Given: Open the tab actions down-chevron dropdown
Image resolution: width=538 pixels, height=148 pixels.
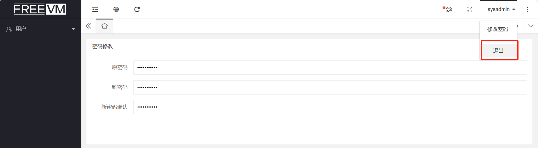Looking at the screenshot, I should (x=531, y=26).
